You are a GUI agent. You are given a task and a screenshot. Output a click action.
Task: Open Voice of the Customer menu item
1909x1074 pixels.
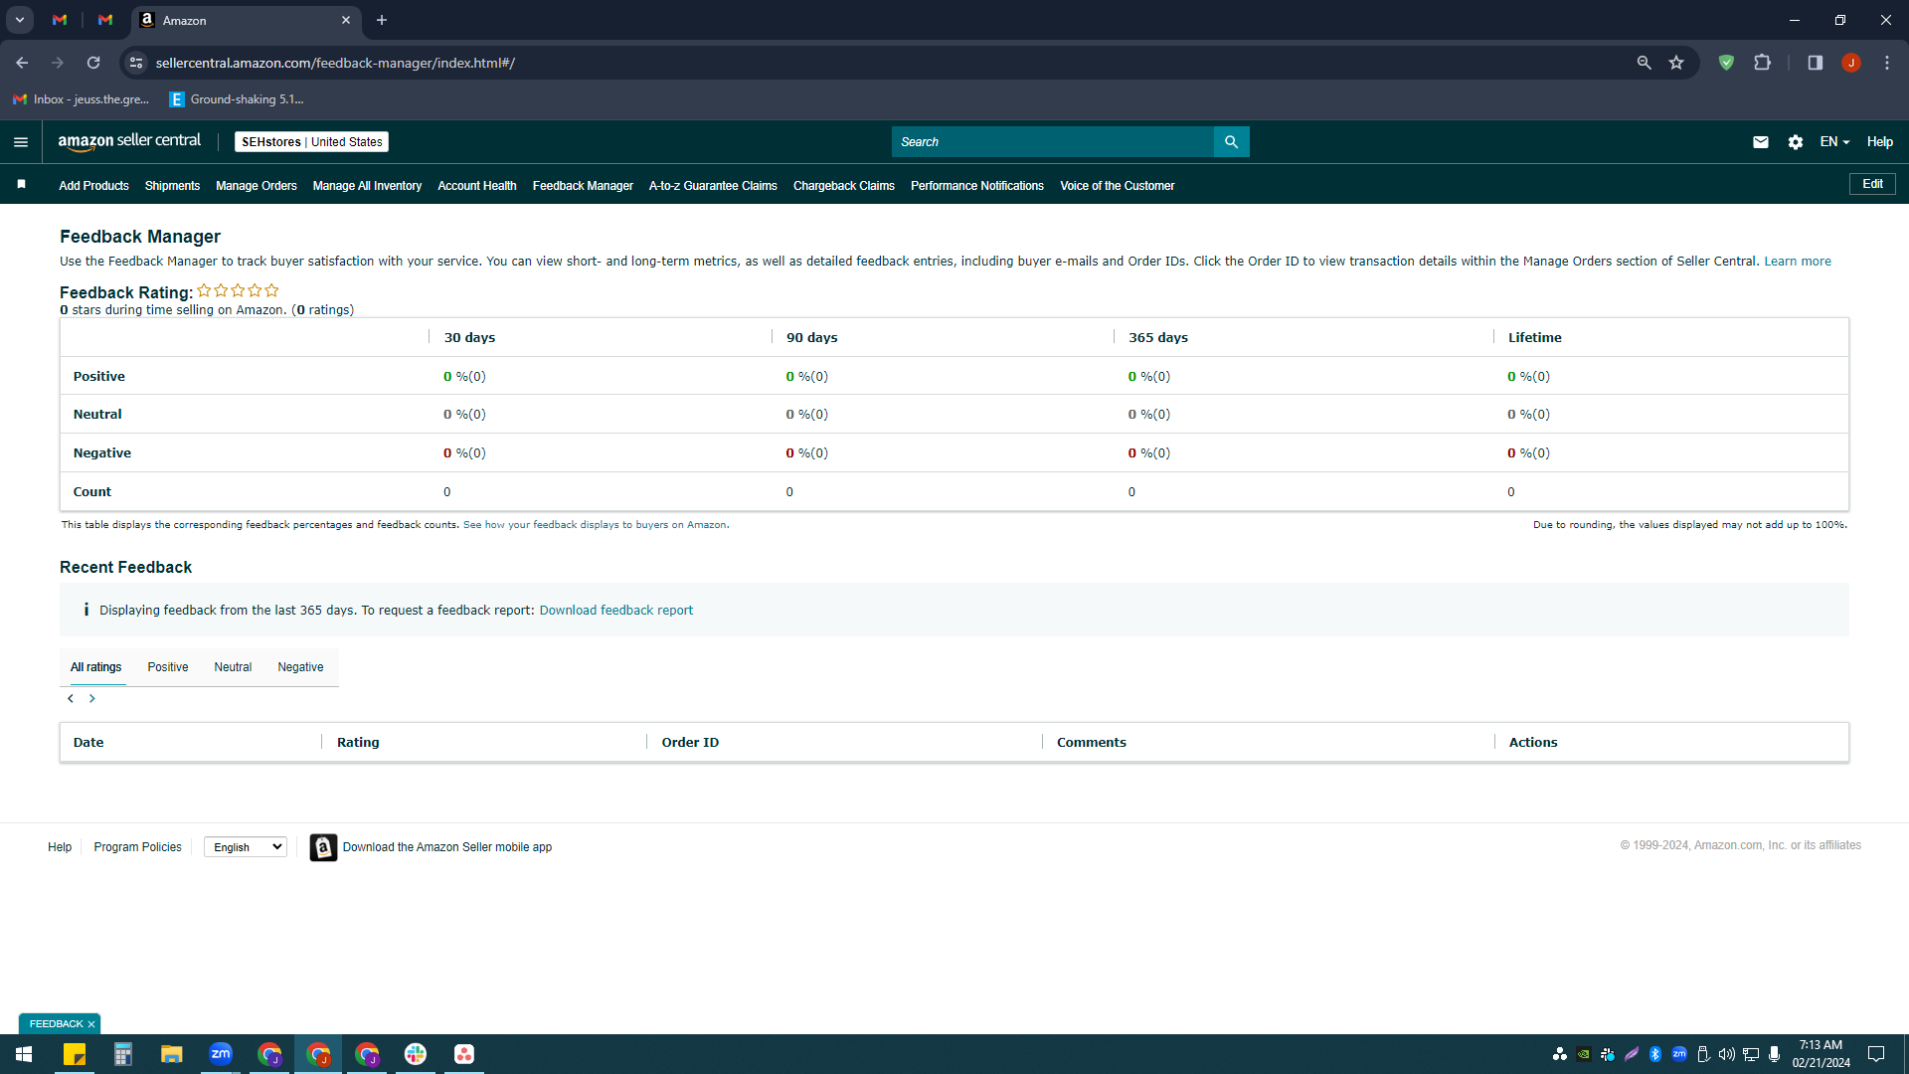(x=1118, y=186)
